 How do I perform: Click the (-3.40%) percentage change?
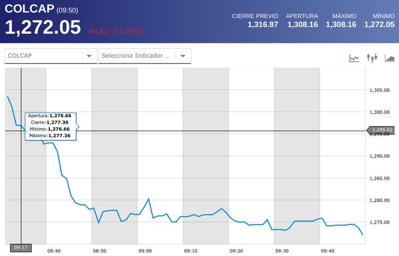pos(128,32)
